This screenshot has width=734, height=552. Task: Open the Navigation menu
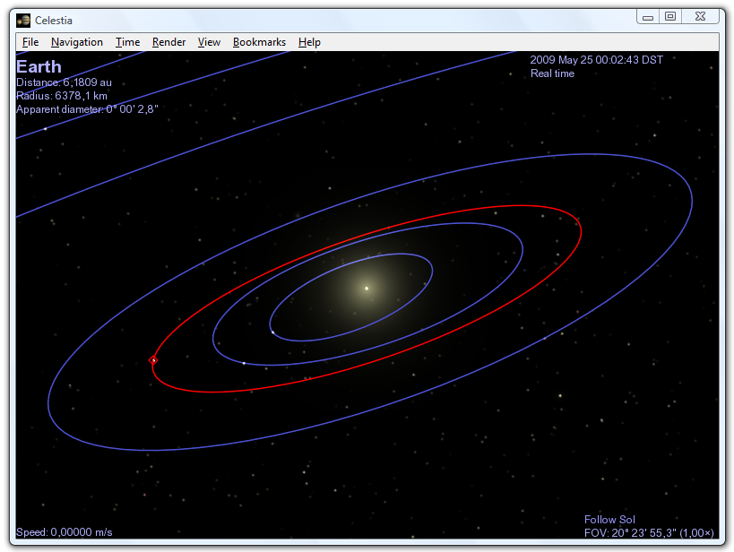77,42
